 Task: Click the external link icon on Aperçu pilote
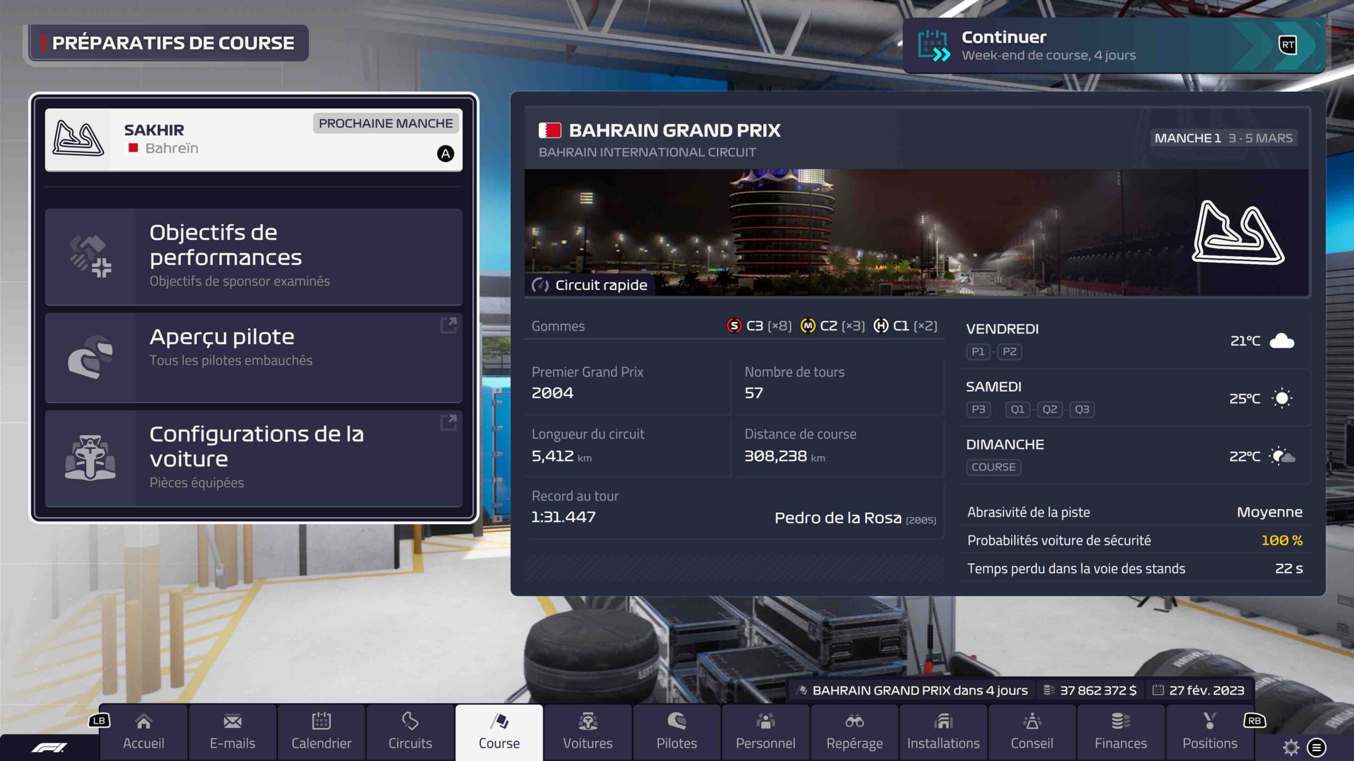449,325
